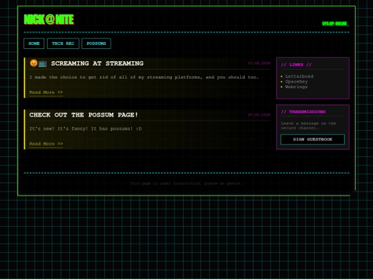Visit the Spacehey link

click(x=296, y=81)
